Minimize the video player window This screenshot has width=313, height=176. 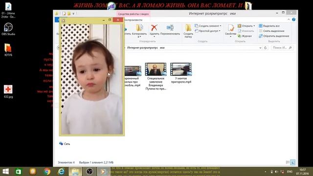[103, 20]
